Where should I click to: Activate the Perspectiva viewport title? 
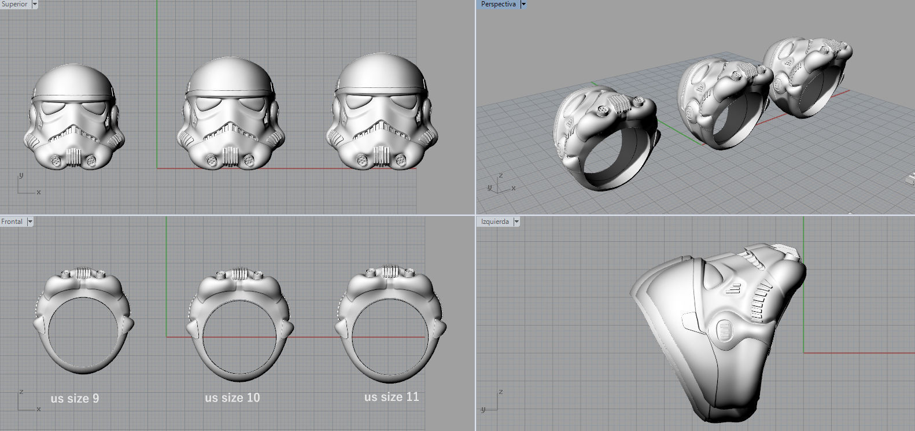pyautogui.click(x=498, y=4)
